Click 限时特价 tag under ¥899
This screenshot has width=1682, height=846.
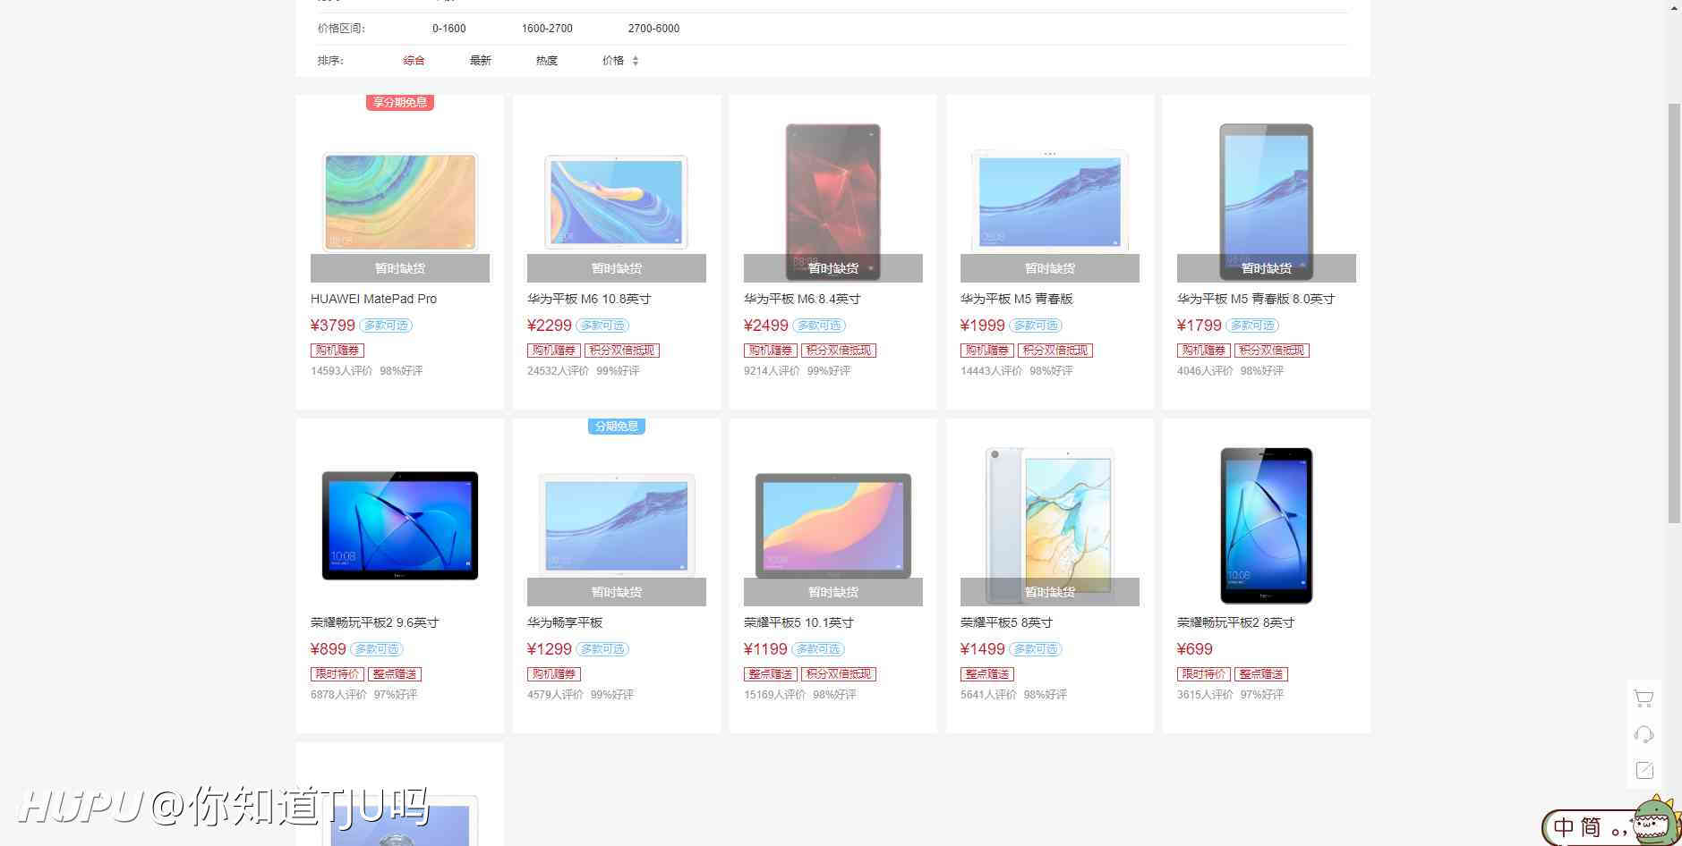(x=337, y=674)
